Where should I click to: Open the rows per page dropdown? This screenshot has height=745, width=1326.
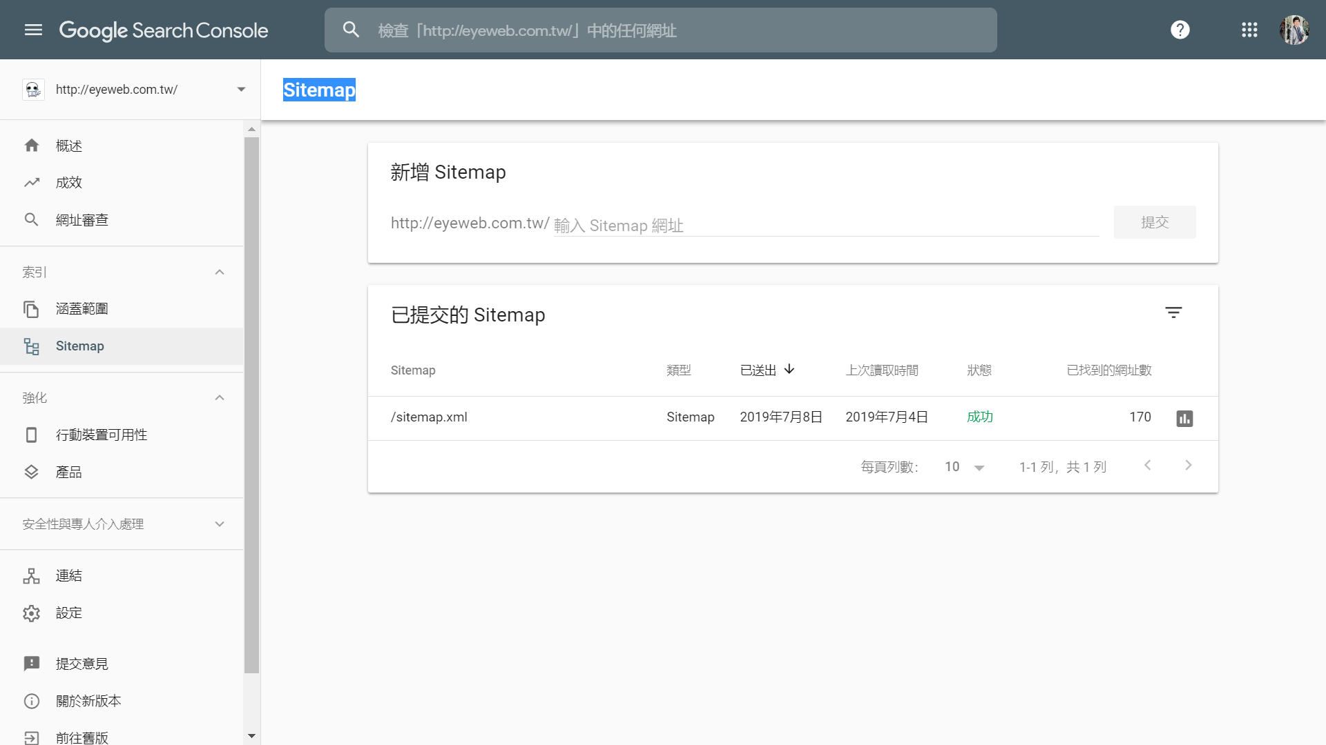point(965,467)
